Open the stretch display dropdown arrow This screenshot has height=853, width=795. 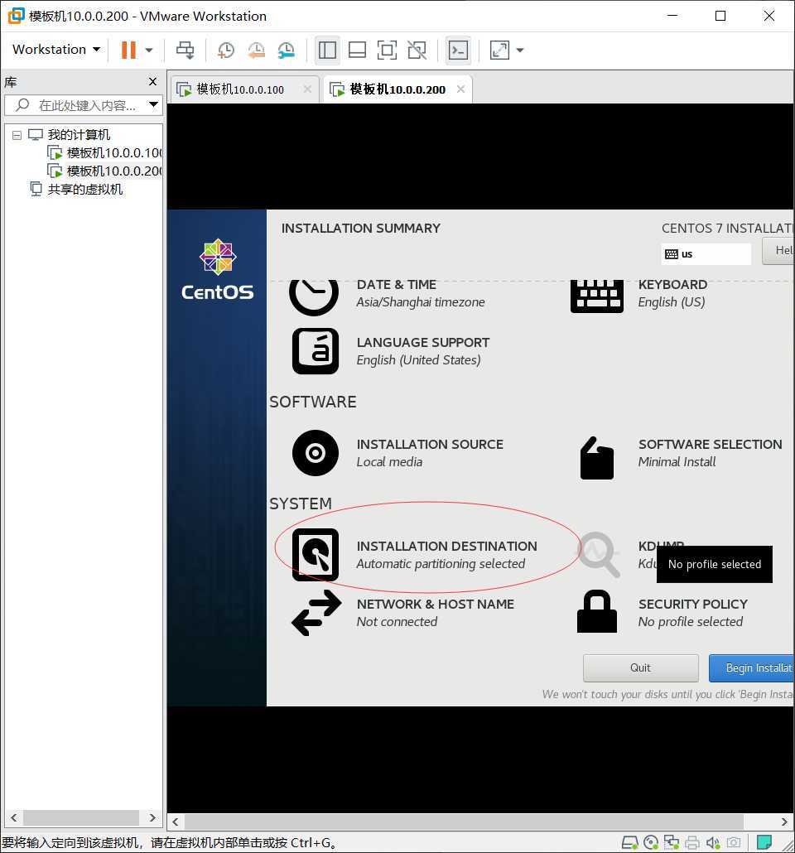[520, 50]
